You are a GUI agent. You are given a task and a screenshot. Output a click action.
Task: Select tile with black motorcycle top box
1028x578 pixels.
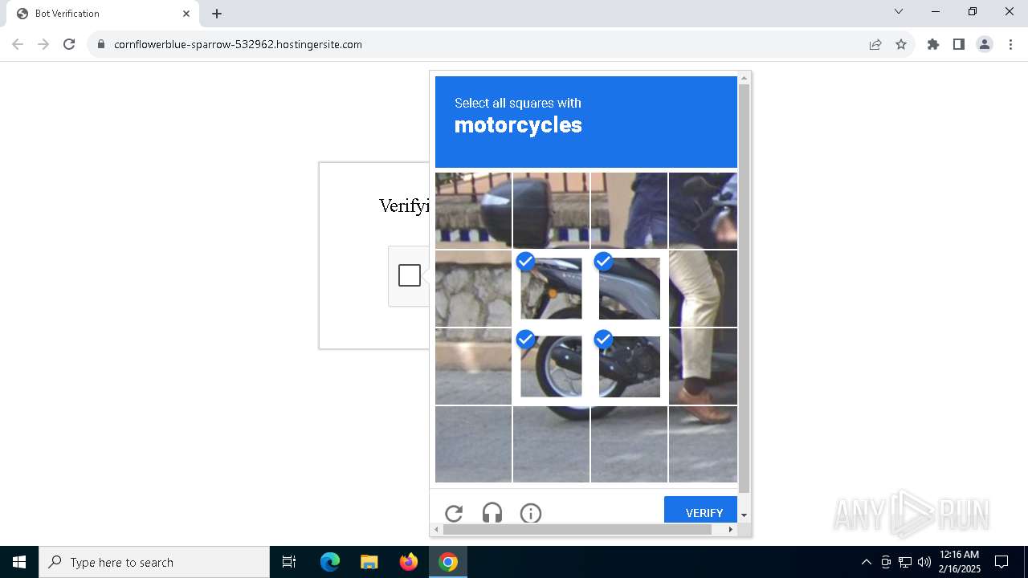[551, 210]
